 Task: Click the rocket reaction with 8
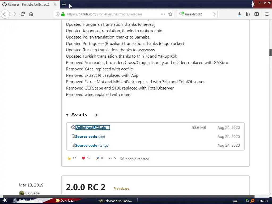click(x=100, y=158)
